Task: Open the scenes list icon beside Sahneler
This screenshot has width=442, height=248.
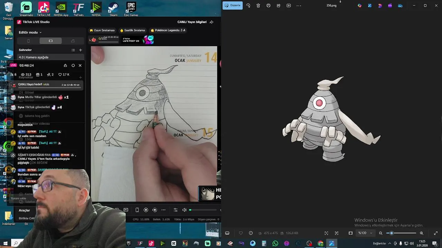Action: 73,50
